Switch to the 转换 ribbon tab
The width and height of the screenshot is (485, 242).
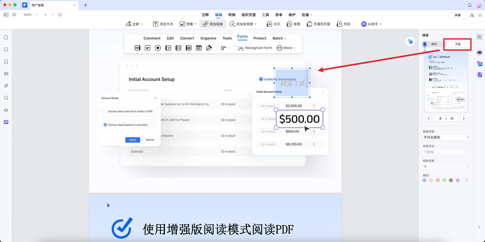[232, 15]
